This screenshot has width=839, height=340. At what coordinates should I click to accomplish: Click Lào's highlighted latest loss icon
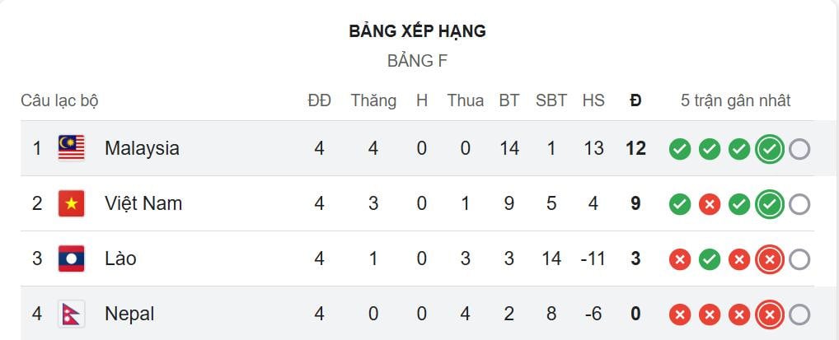769,259
